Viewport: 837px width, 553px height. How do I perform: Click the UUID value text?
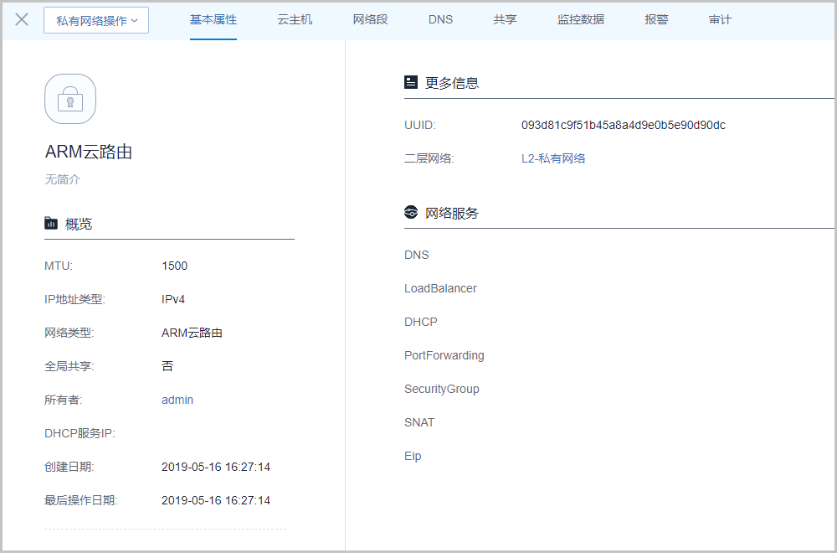pos(623,125)
